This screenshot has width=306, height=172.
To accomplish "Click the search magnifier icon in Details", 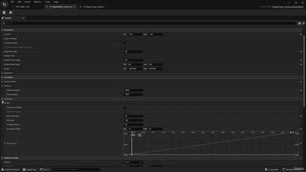I will coord(4,23).
